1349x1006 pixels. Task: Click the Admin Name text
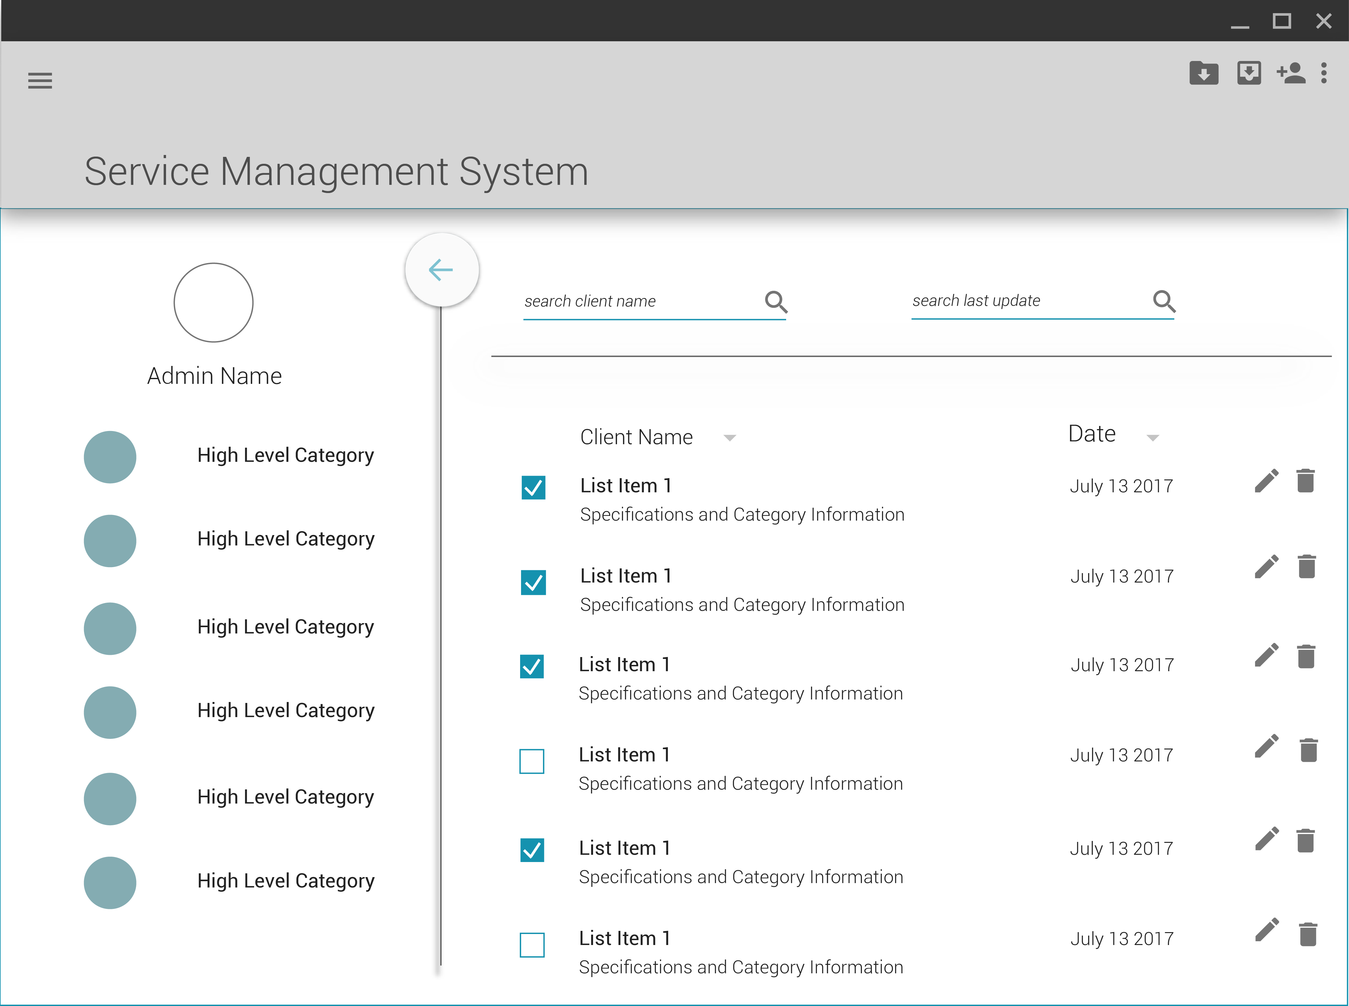214,376
